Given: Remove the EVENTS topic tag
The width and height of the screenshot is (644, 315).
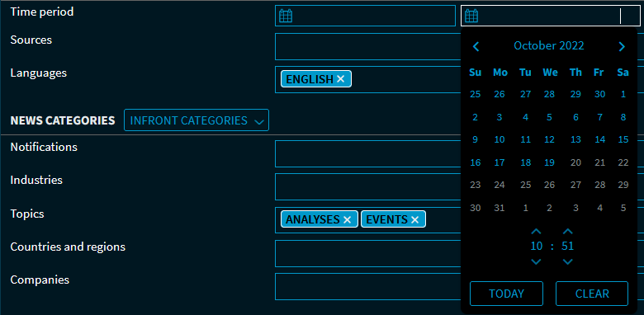Looking at the screenshot, I should pyautogui.click(x=414, y=220).
